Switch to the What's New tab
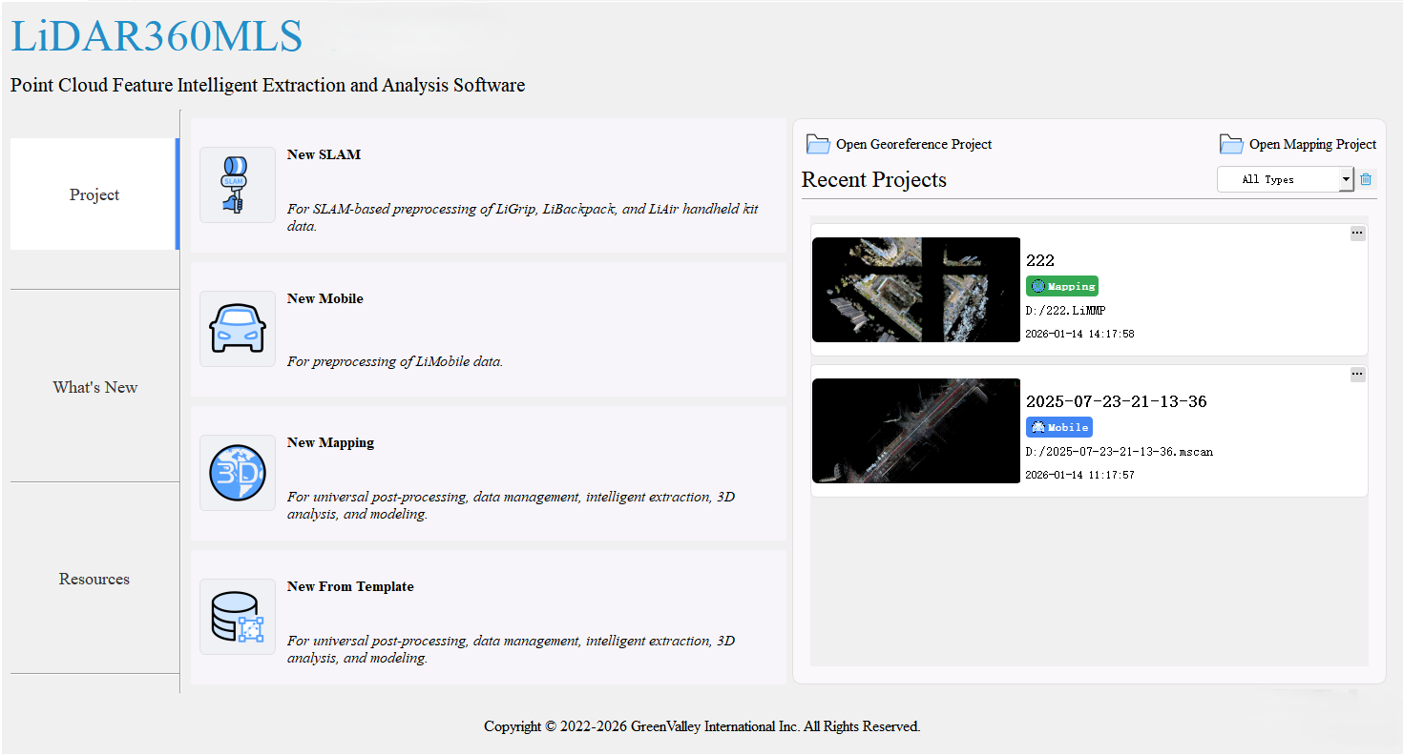Viewport: 1403px width, 755px height. coord(94,386)
